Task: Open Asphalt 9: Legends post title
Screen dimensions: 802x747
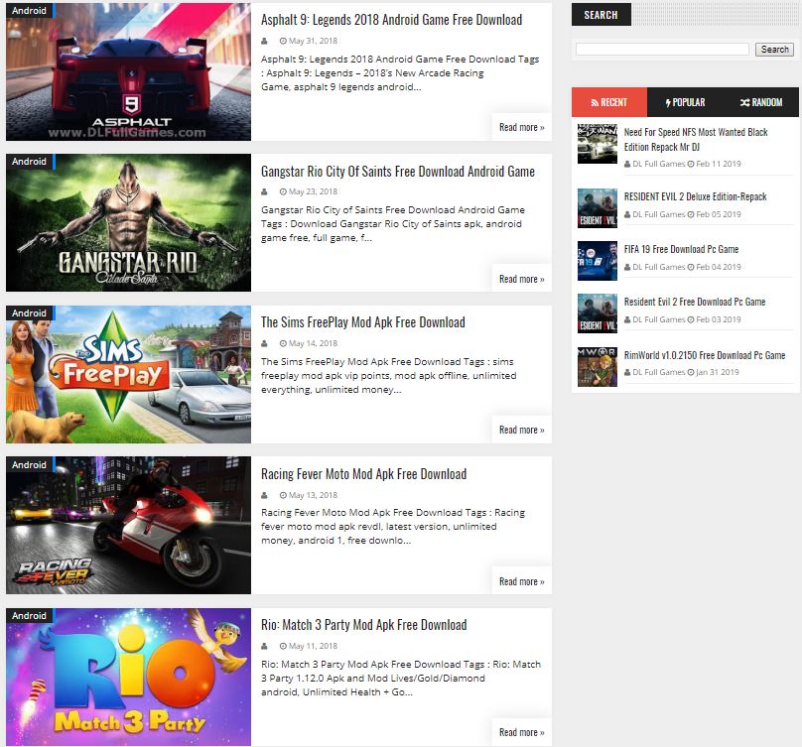Action: 391,20
